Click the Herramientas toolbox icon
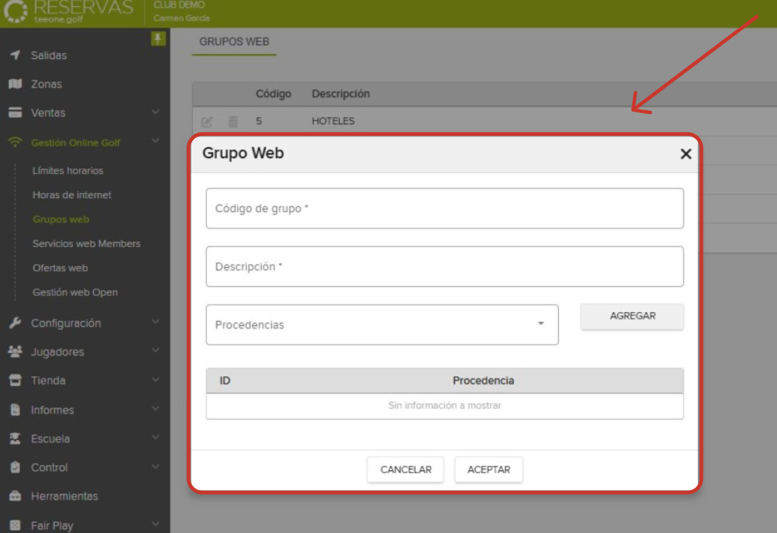 click(x=15, y=496)
